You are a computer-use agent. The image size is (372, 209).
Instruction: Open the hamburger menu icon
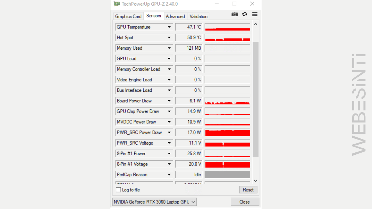tap(255, 14)
